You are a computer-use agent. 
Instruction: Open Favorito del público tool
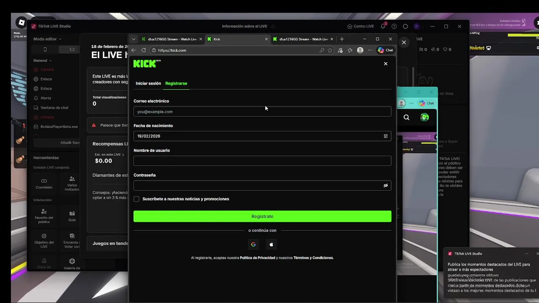click(x=44, y=216)
